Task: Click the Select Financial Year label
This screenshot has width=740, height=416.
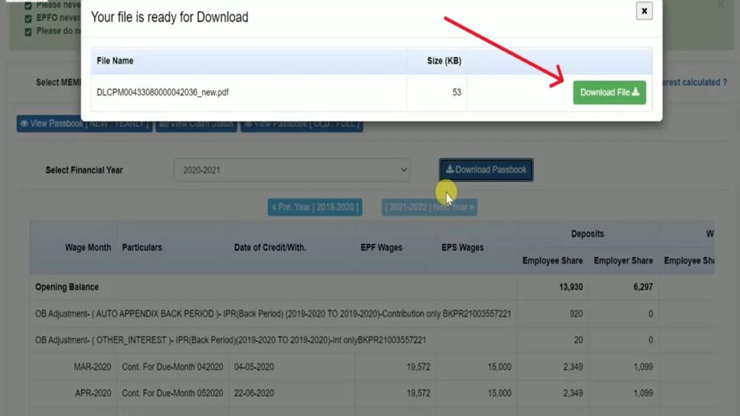Action: 84,170
